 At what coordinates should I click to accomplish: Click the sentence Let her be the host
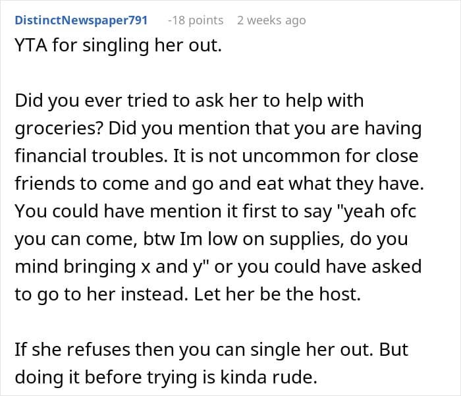[277, 295]
